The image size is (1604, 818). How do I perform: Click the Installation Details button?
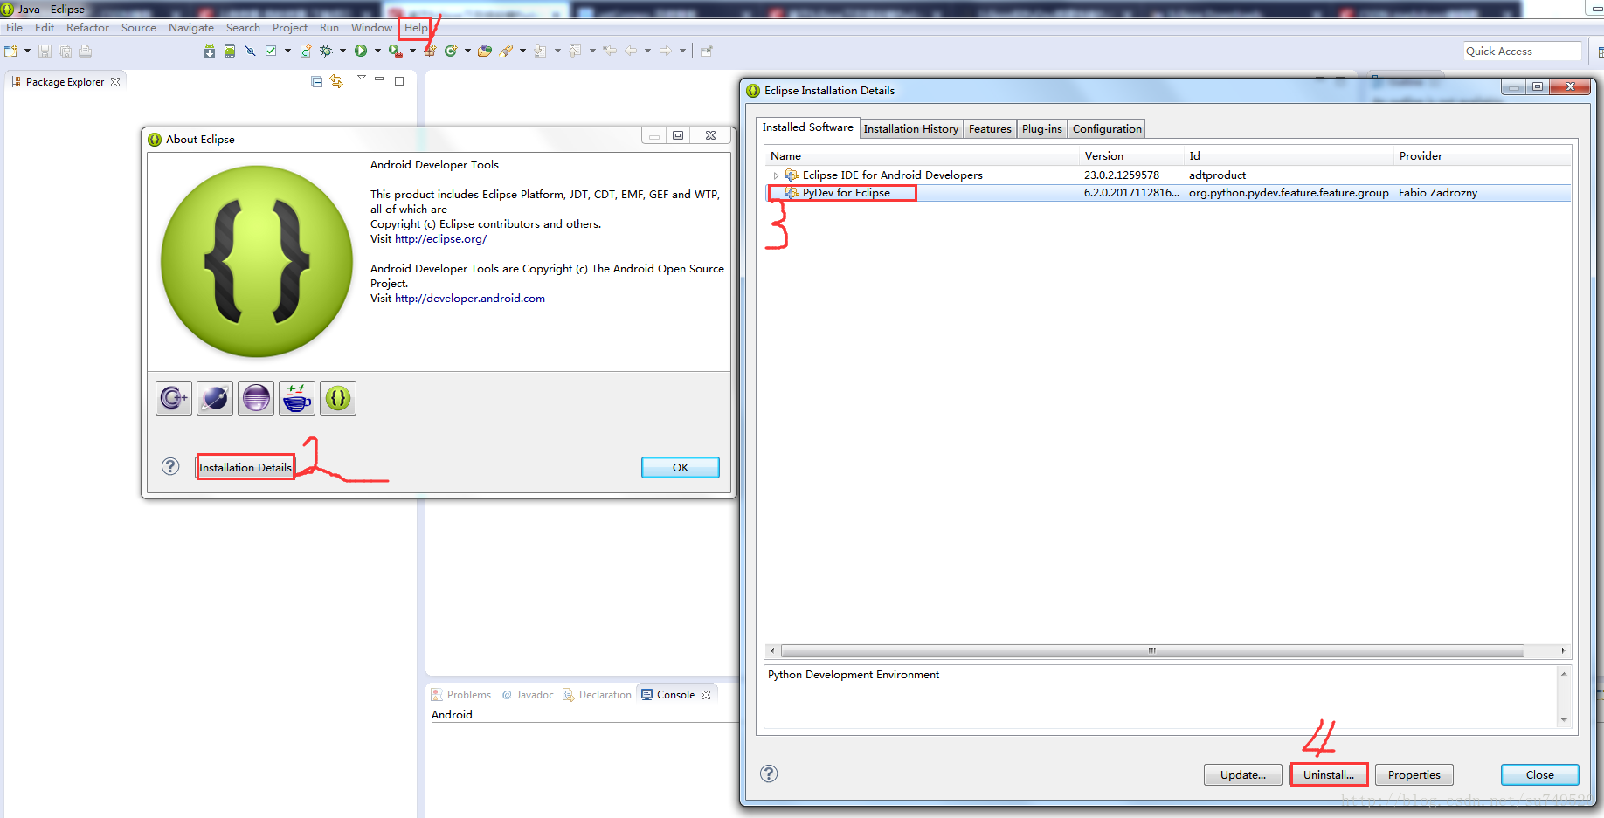(x=245, y=467)
